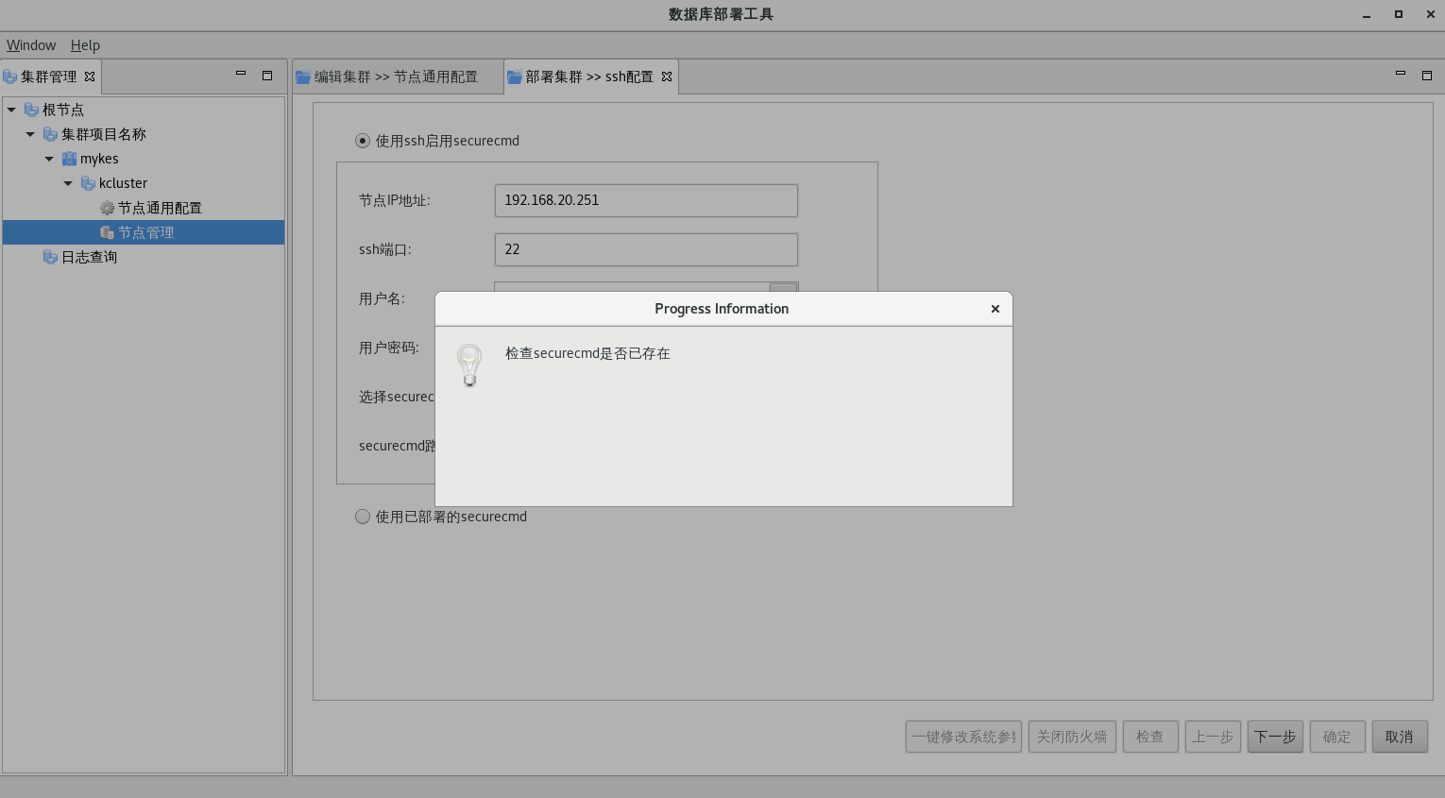Click the 取消 cancel button
This screenshot has width=1445, height=798.
click(x=1399, y=737)
